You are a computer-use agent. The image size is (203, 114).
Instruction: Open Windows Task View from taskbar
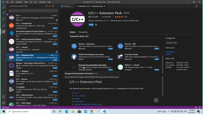pyautogui.click(x=60, y=111)
